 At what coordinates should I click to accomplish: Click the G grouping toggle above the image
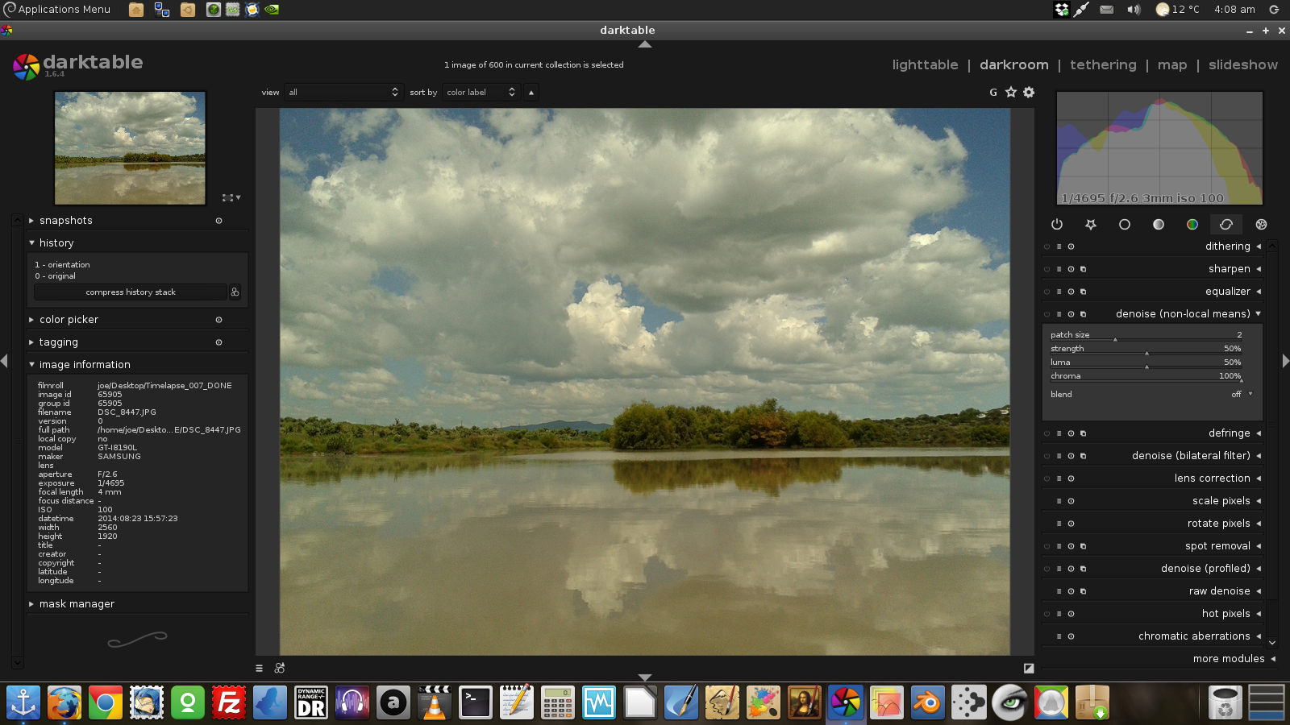(x=993, y=93)
